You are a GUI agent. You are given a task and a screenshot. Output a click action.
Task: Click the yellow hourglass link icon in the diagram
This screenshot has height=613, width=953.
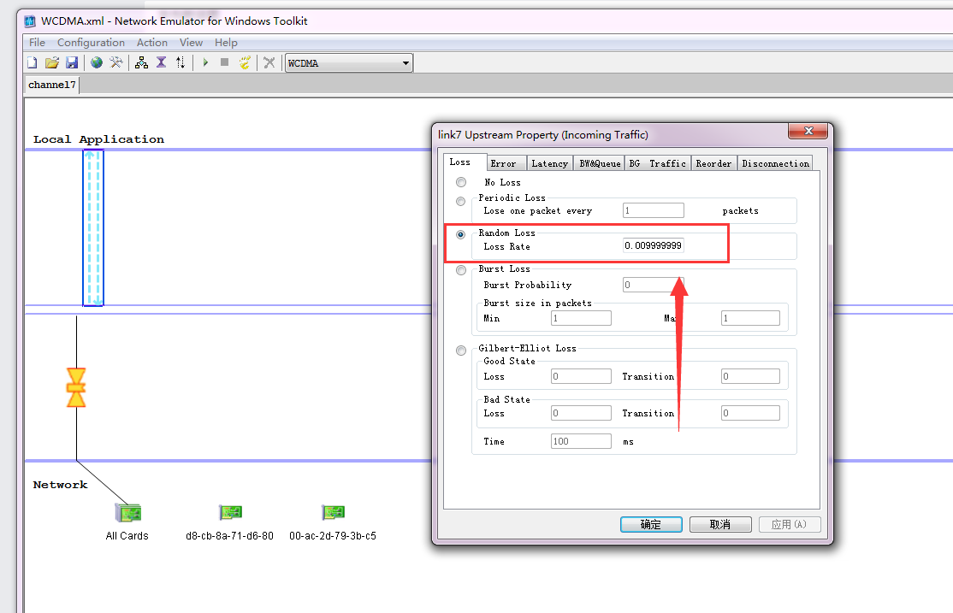click(76, 387)
